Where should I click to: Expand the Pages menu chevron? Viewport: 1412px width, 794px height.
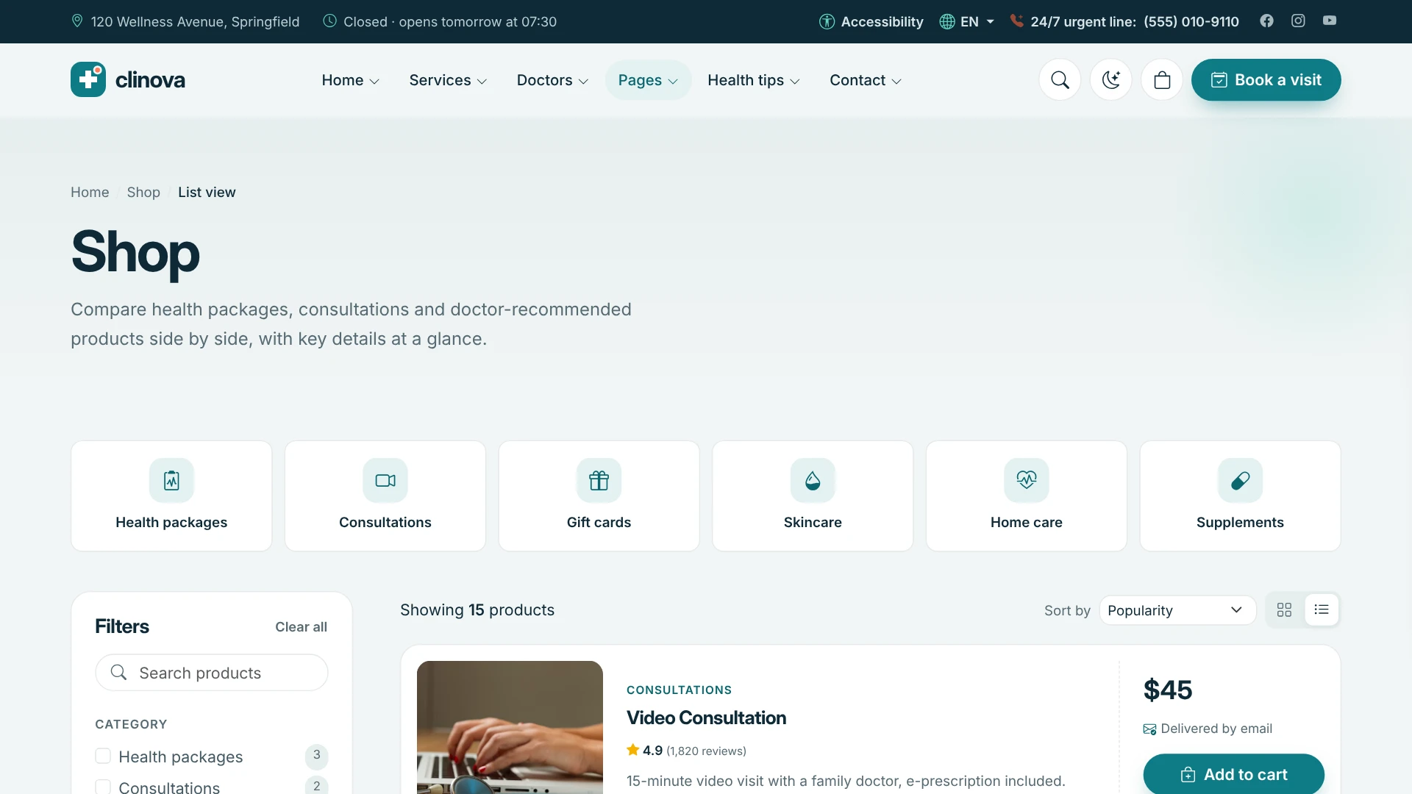tap(673, 82)
